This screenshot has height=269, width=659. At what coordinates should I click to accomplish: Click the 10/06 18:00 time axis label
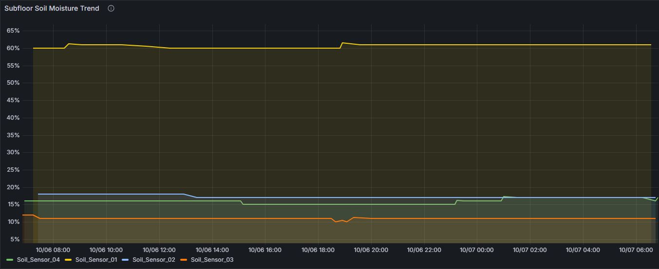point(318,250)
